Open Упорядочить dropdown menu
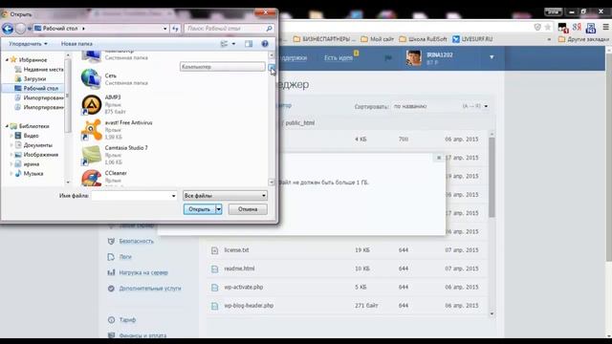This screenshot has height=344, width=612. (x=28, y=44)
